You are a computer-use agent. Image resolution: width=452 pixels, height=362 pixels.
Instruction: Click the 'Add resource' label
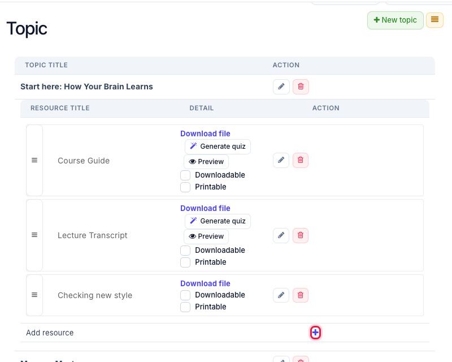pyautogui.click(x=50, y=333)
